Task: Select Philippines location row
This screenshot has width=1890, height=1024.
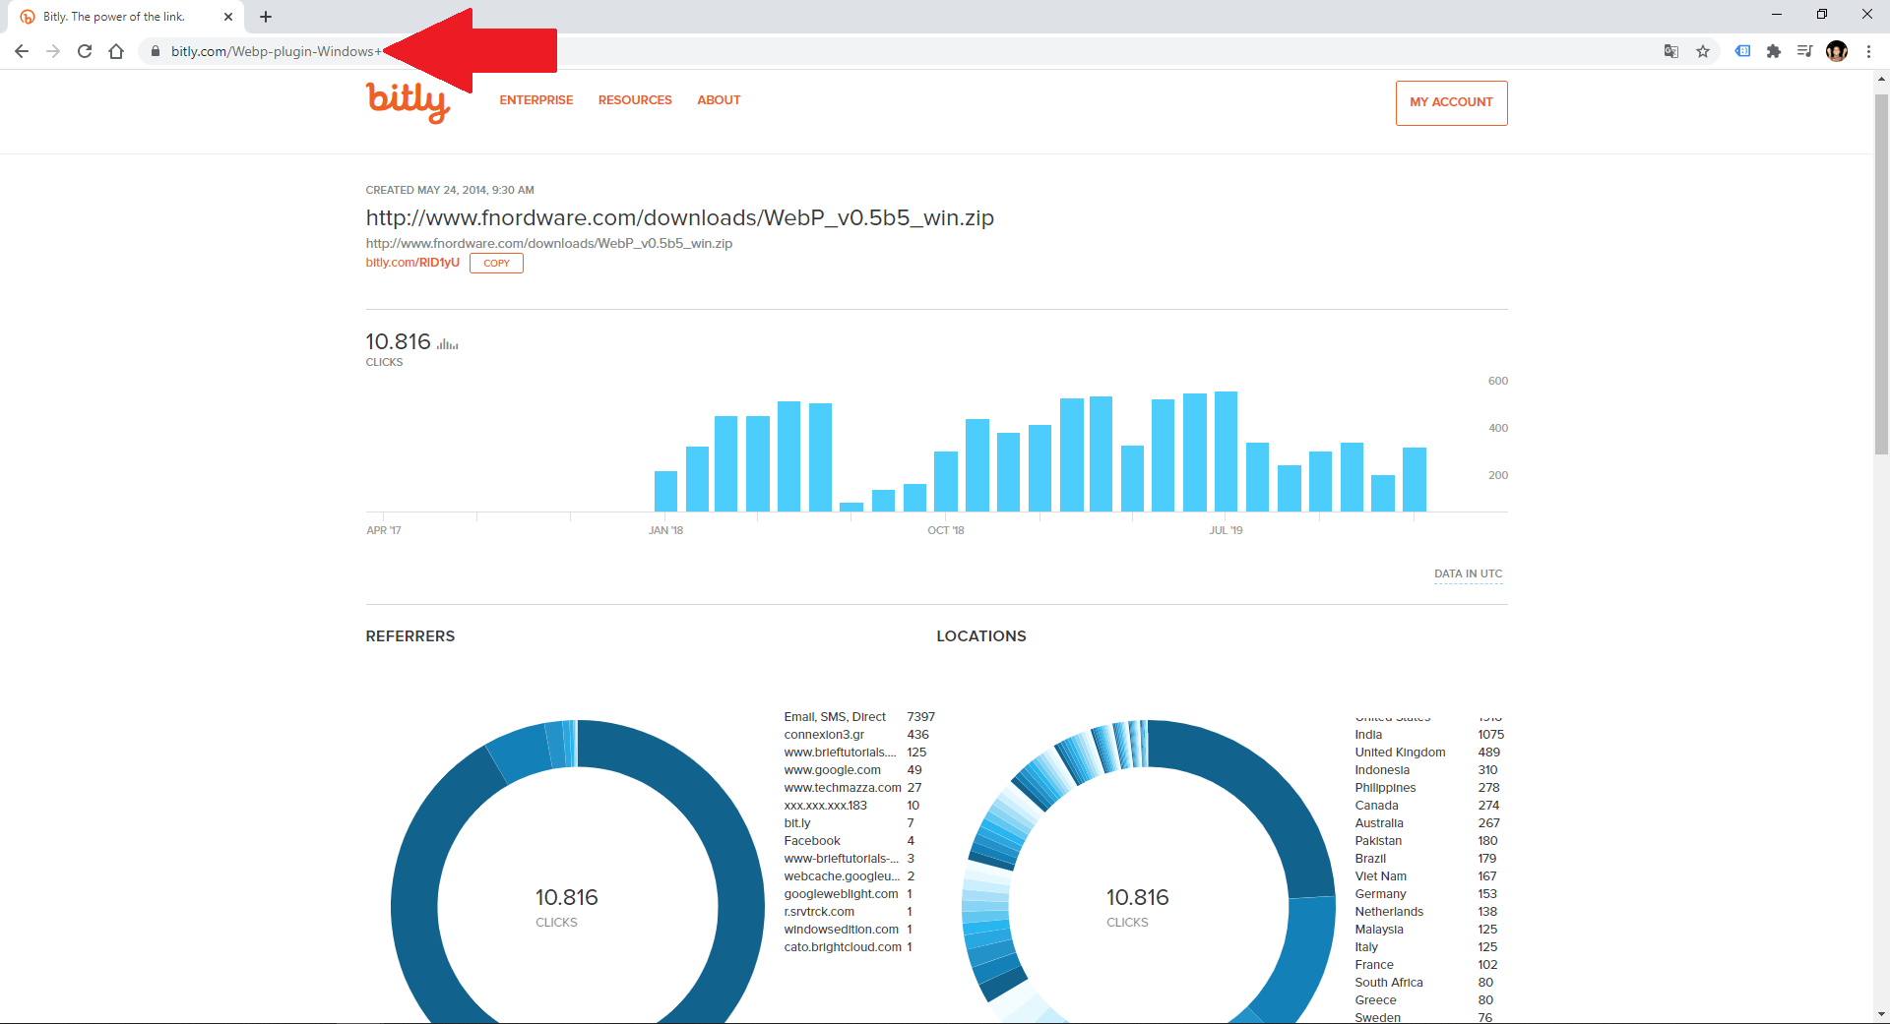Action: (x=1427, y=788)
